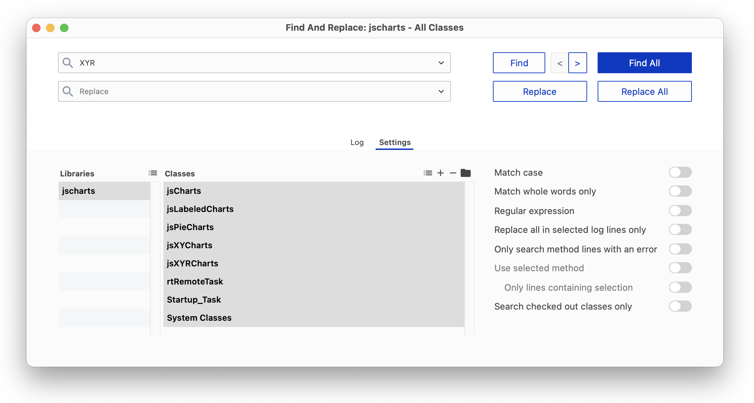Toggle Only search method lines with an error

coord(680,249)
